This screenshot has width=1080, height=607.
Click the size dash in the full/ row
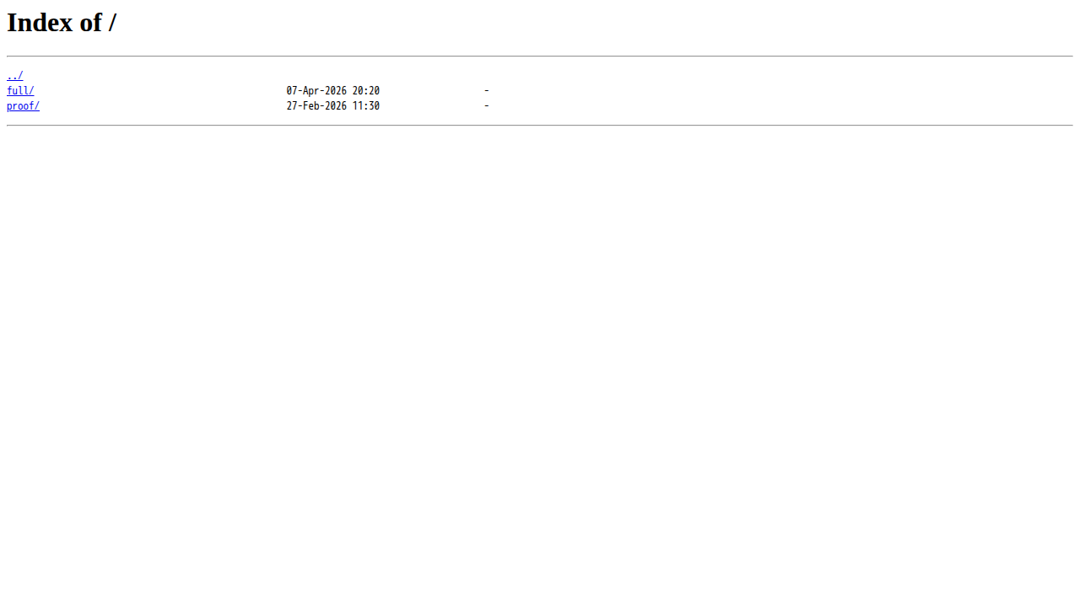coord(487,91)
